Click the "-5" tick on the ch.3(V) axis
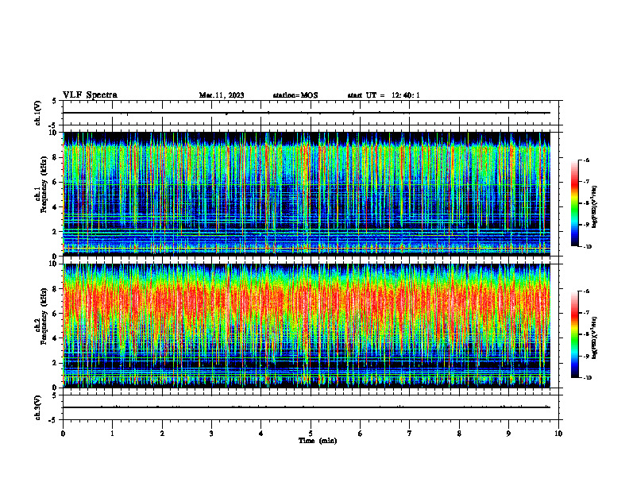629x486 pixels. [52, 420]
